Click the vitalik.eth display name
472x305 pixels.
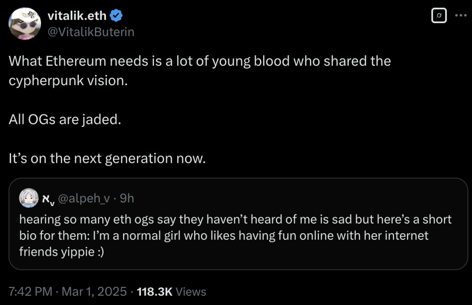tap(77, 16)
